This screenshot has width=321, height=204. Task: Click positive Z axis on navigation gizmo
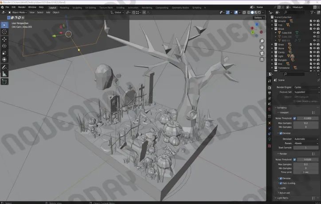click(257, 24)
